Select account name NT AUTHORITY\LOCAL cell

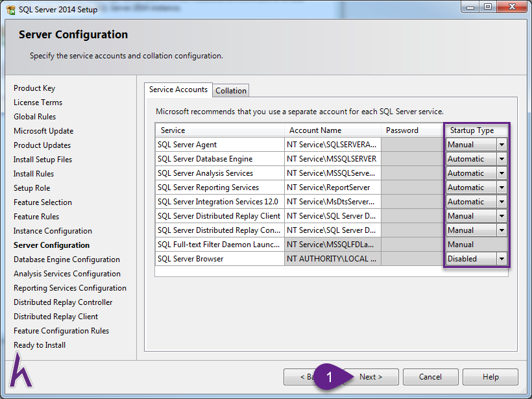332,258
